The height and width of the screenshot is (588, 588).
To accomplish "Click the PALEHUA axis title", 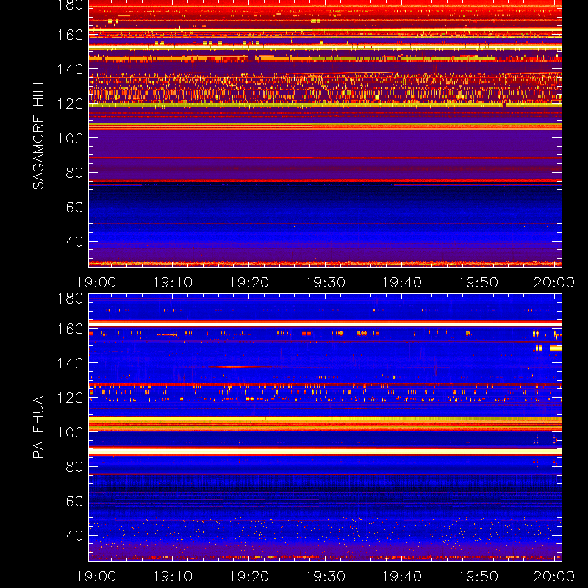I will tap(38, 427).
